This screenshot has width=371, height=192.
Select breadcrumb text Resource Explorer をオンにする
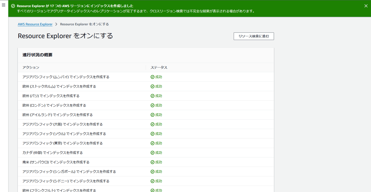point(85,24)
